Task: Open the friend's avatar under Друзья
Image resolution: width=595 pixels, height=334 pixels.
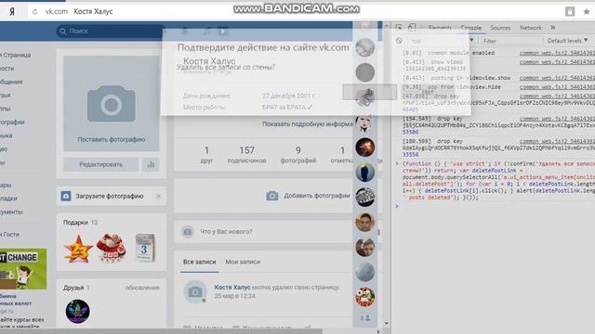Action: (x=77, y=312)
